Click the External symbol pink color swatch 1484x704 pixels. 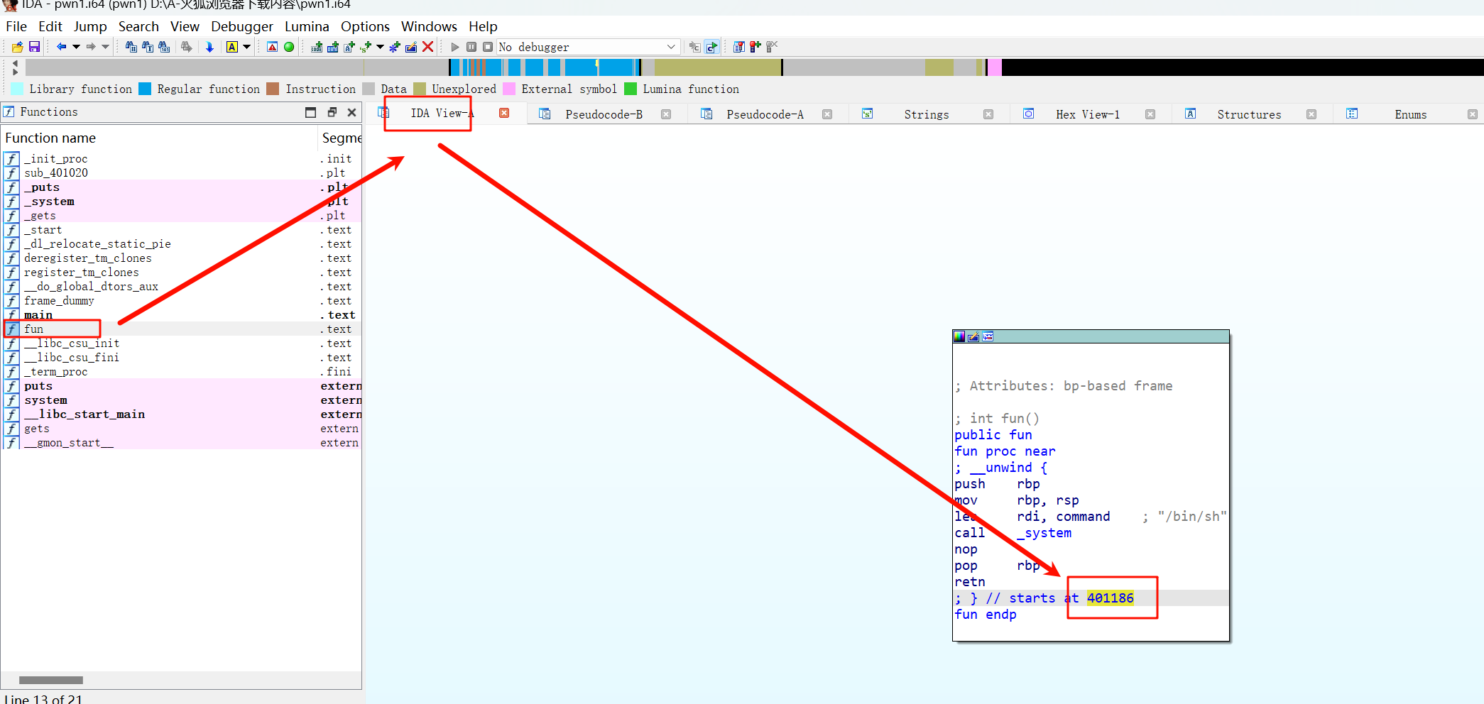click(509, 89)
